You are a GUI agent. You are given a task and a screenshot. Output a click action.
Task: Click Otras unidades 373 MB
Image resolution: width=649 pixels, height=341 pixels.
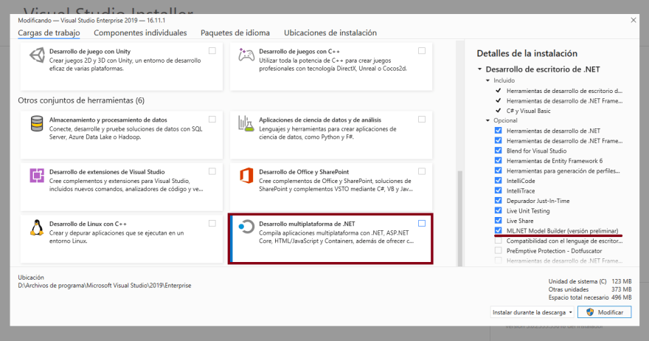590,289
